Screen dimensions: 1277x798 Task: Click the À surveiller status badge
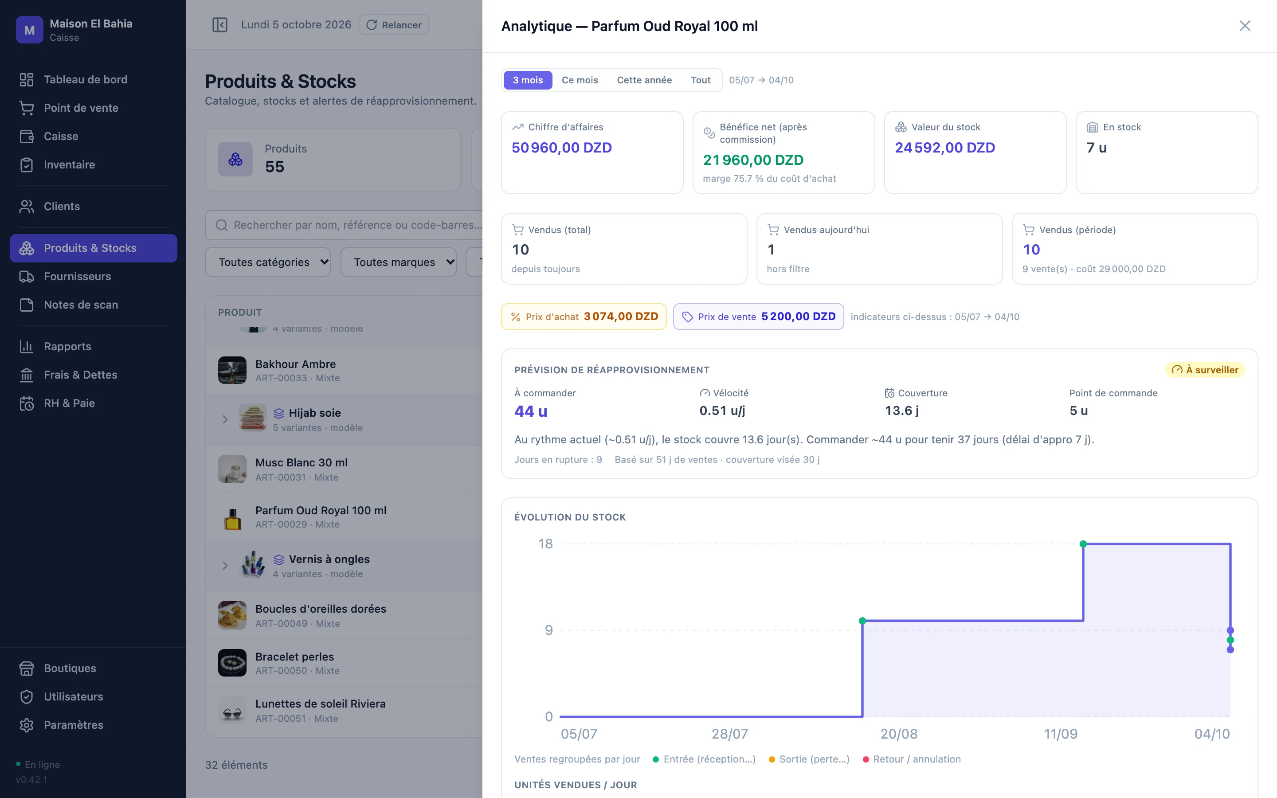tap(1205, 370)
